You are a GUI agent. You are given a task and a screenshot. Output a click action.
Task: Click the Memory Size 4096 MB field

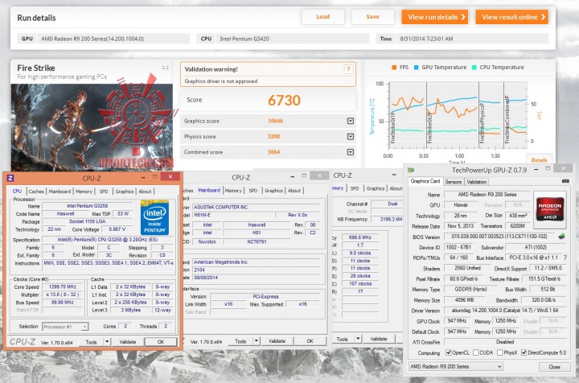click(x=464, y=300)
